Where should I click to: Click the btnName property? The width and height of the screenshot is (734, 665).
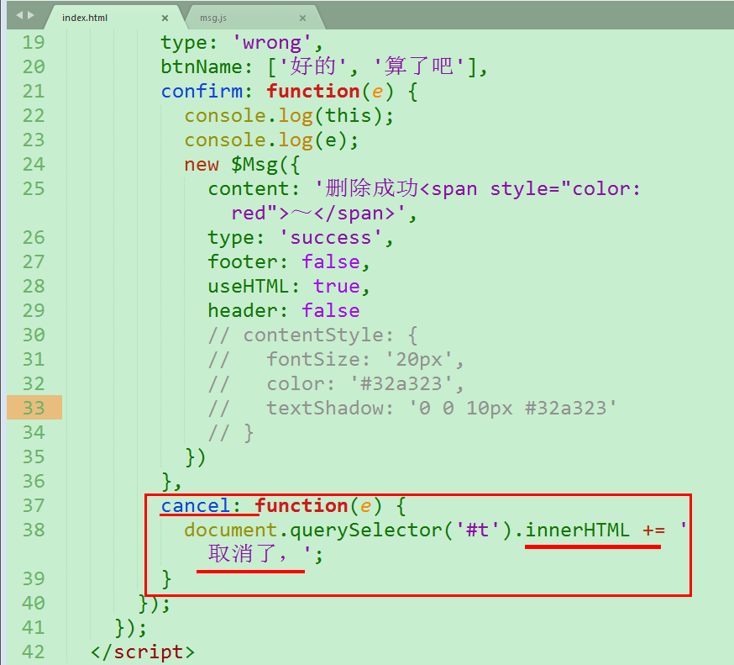pos(202,66)
